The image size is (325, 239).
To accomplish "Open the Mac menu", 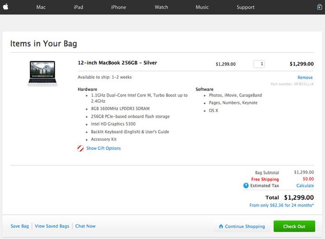I will click(x=41, y=7).
